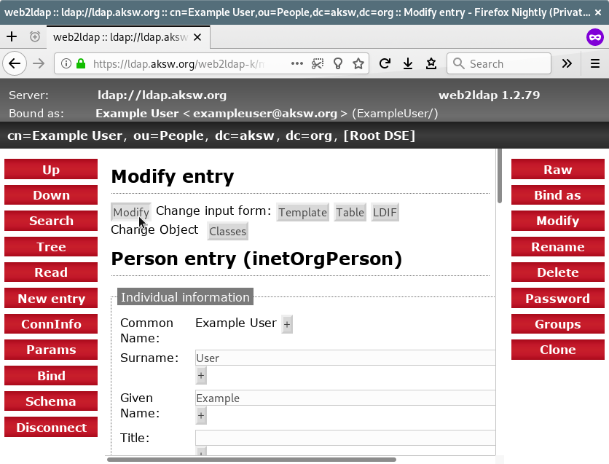The height and width of the screenshot is (464, 609).
Task: Click the Surname input field
Action: tap(345, 358)
